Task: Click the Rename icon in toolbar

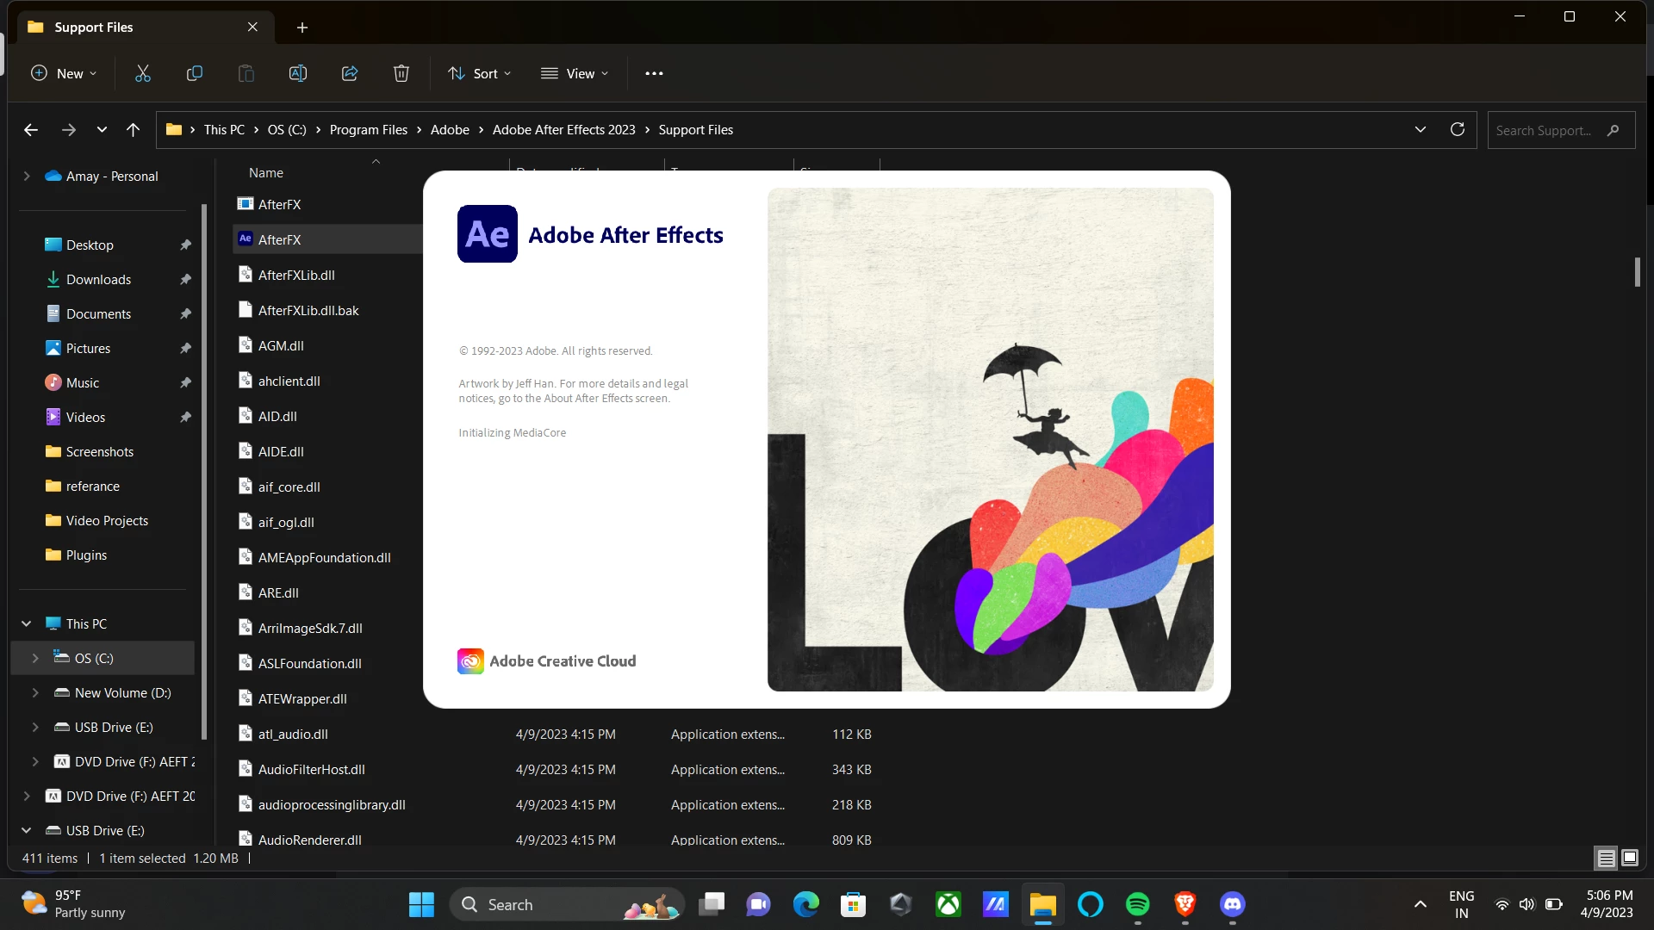Action: point(298,73)
